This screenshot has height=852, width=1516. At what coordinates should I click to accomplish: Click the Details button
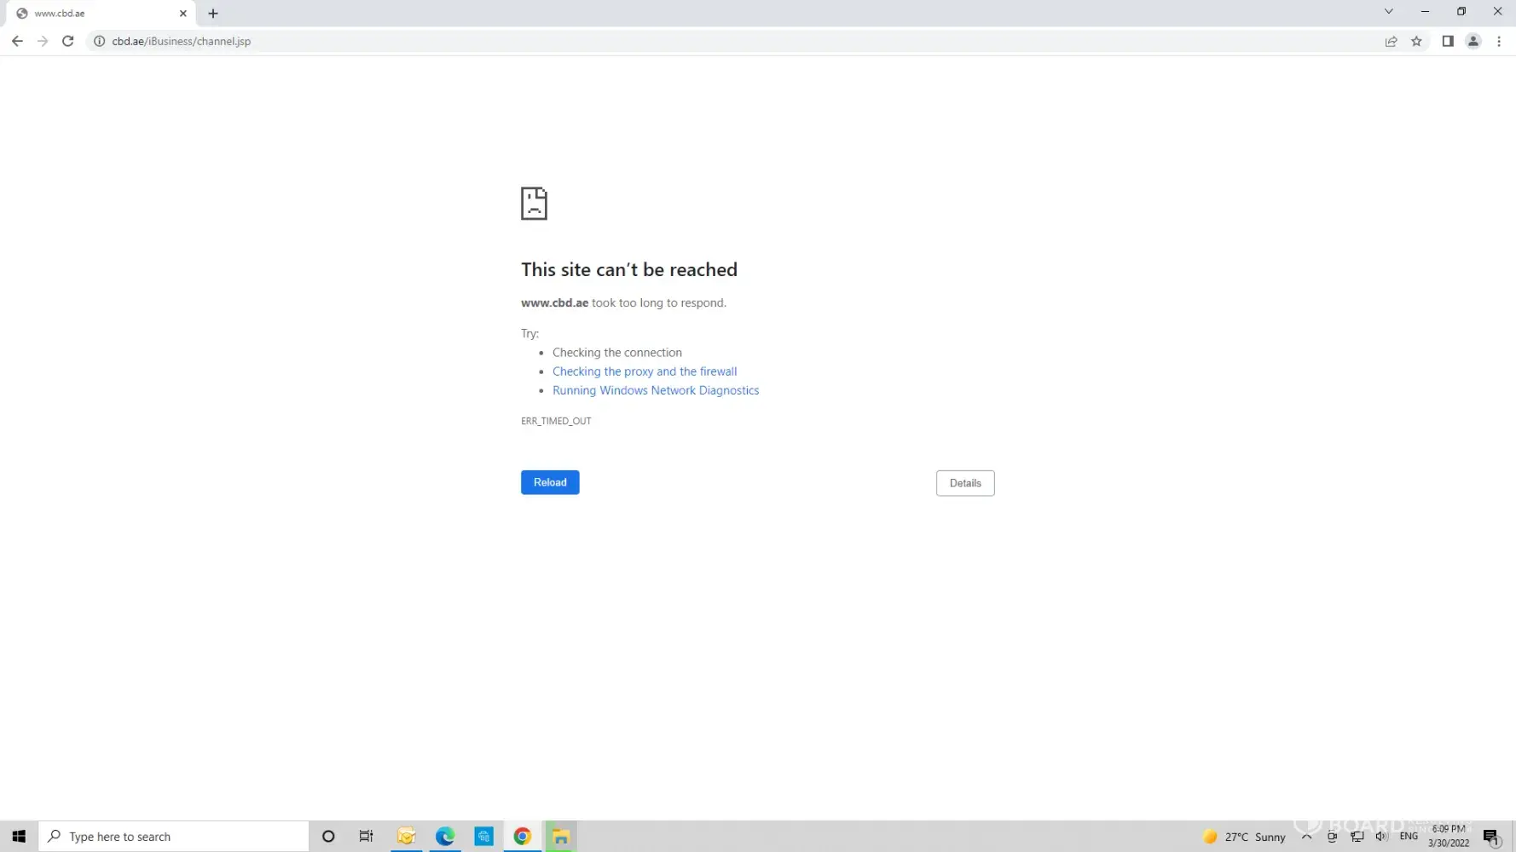(x=964, y=483)
